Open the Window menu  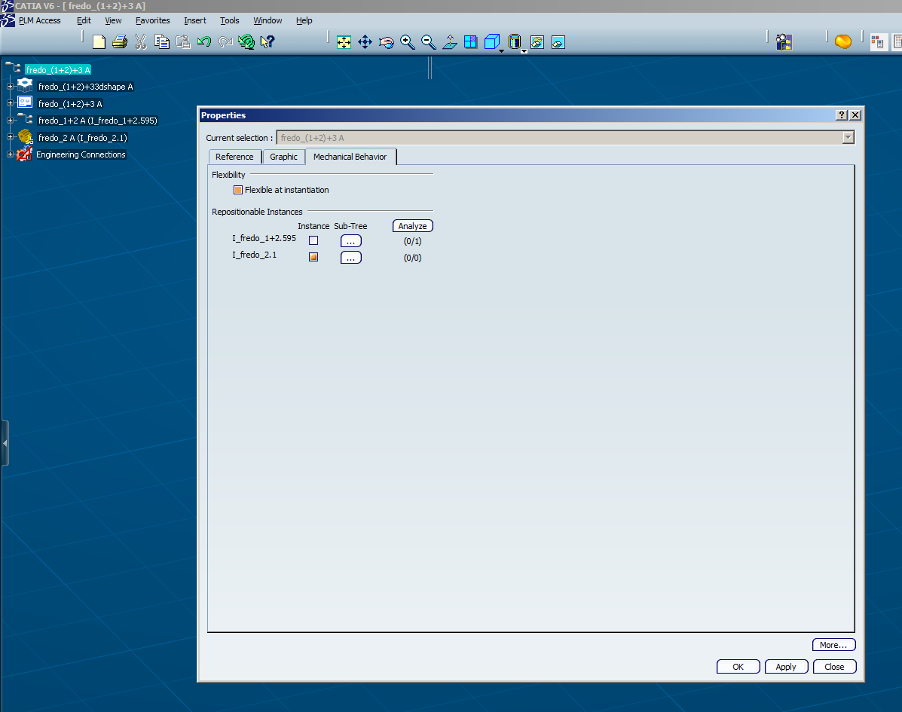268,20
